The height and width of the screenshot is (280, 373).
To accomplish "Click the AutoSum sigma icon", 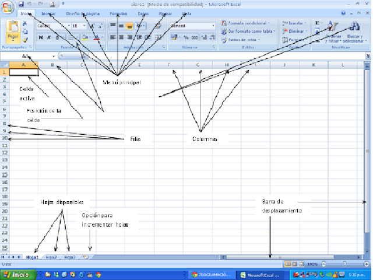I will 317,23.
